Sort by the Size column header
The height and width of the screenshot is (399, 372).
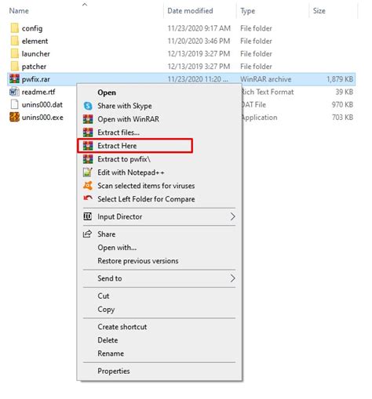(x=319, y=11)
